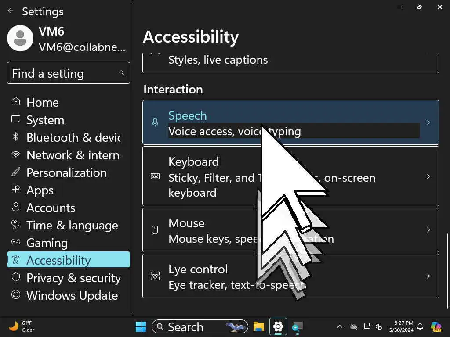Open the Gaming settings category

(x=68, y=242)
